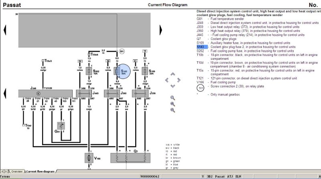Image resolution: width=321 pixels, height=179 pixels.
Task: Click the Passat title in the header
Action: [x=12, y=5]
